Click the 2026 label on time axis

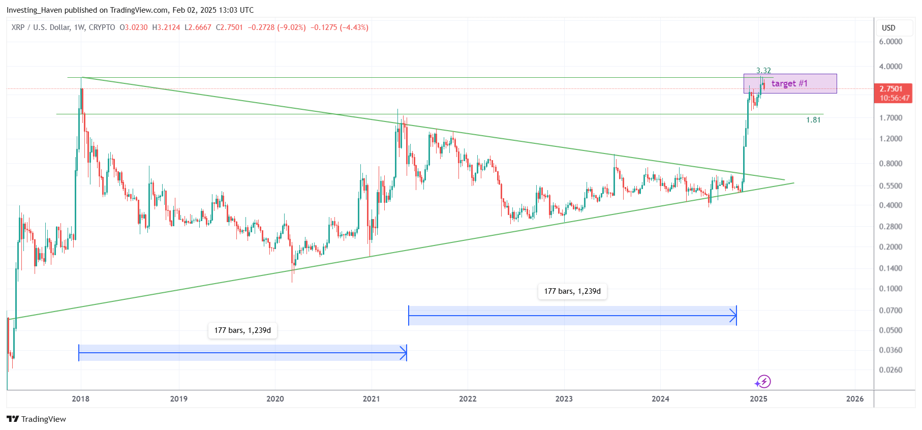click(855, 399)
